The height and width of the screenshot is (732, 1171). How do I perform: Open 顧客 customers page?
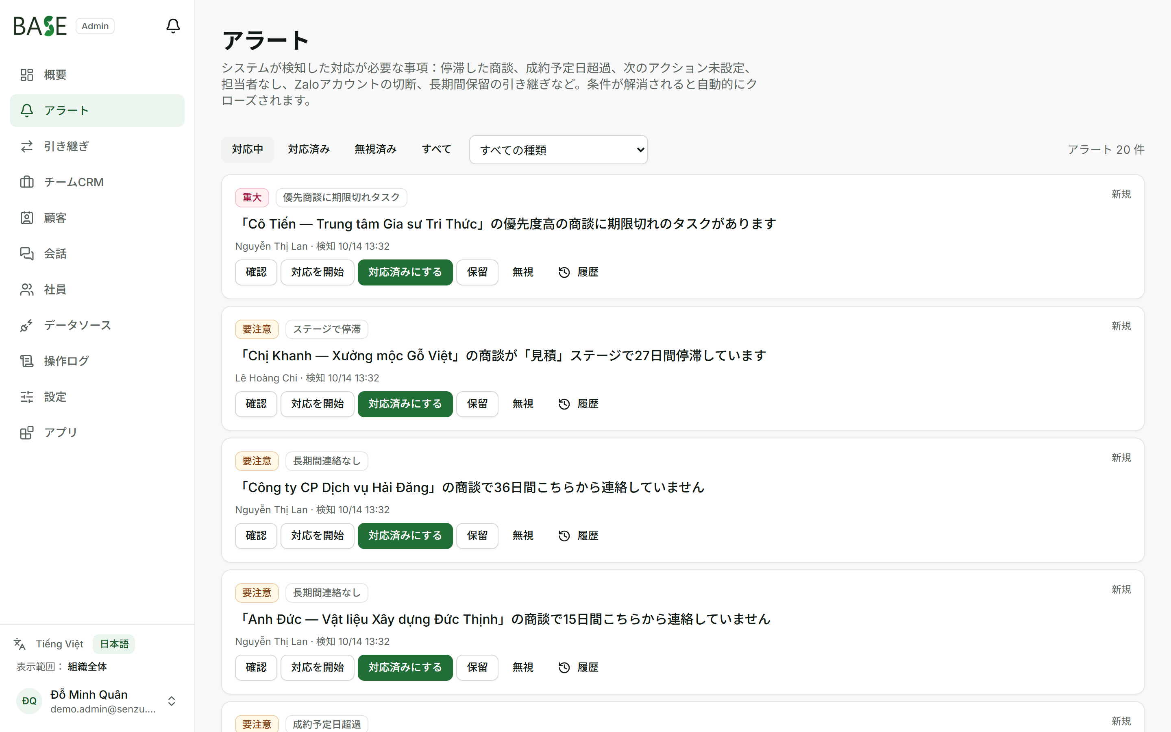(x=97, y=218)
